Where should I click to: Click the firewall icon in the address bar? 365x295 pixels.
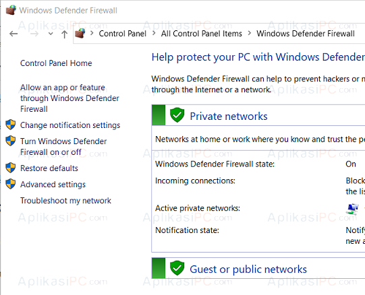80,33
